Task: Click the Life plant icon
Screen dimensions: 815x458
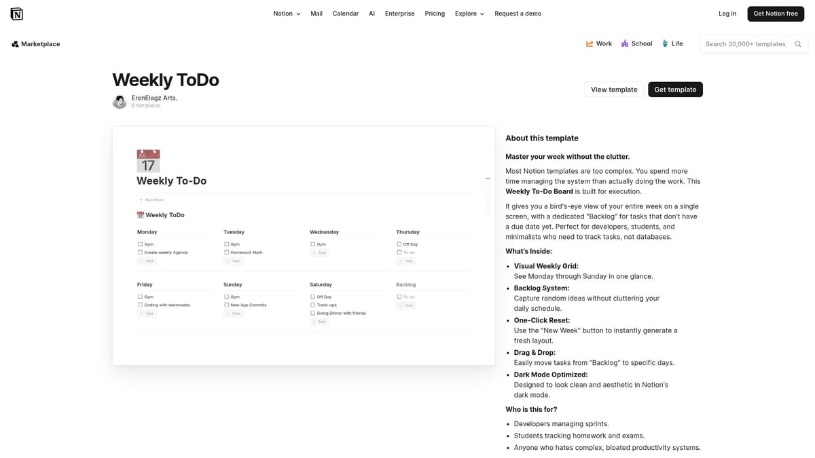Action: 664,43
